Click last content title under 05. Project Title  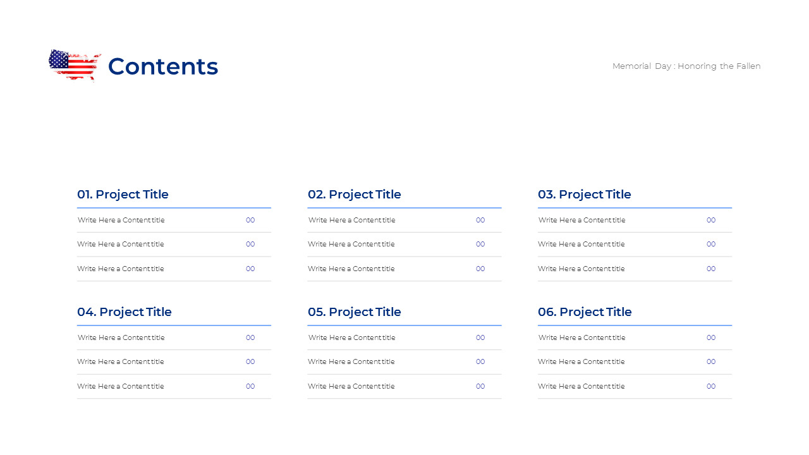pos(351,386)
